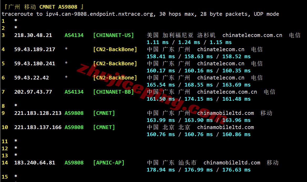Click IP address 221.183.128.213
Image resolution: width=307 pixels, height=182 pixels.
pos(38,113)
